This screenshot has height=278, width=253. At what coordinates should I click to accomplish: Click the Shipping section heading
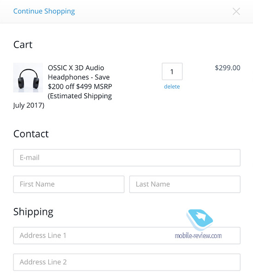click(33, 212)
